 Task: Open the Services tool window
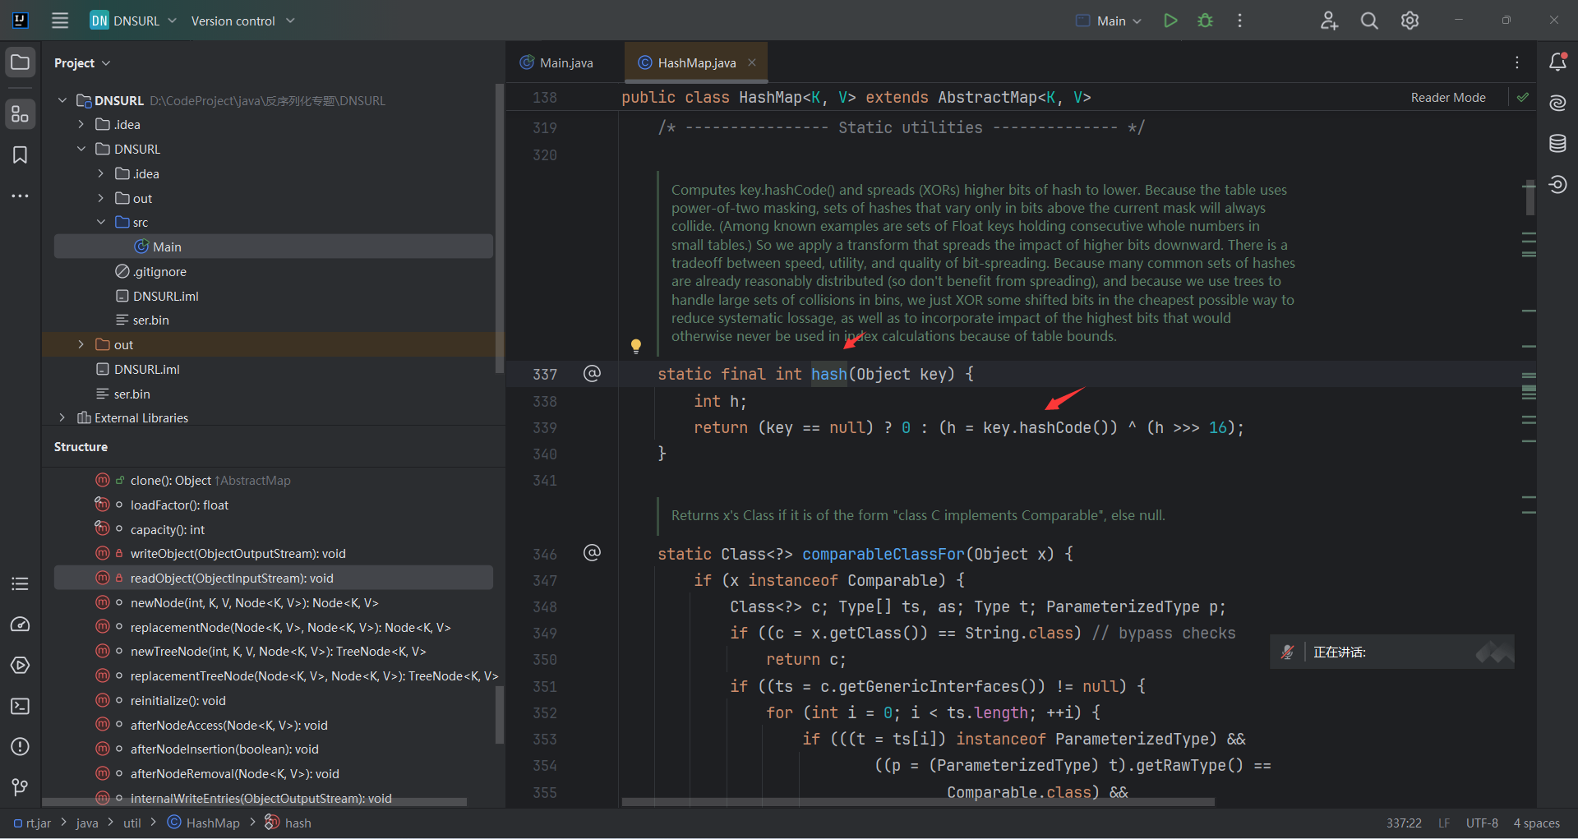pos(21,666)
